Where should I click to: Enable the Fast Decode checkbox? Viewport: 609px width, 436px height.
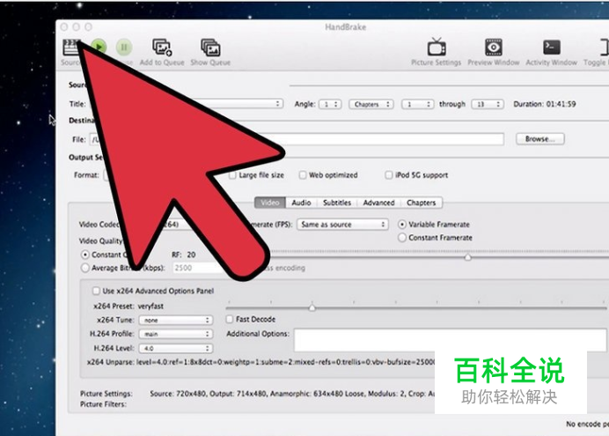[230, 320]
